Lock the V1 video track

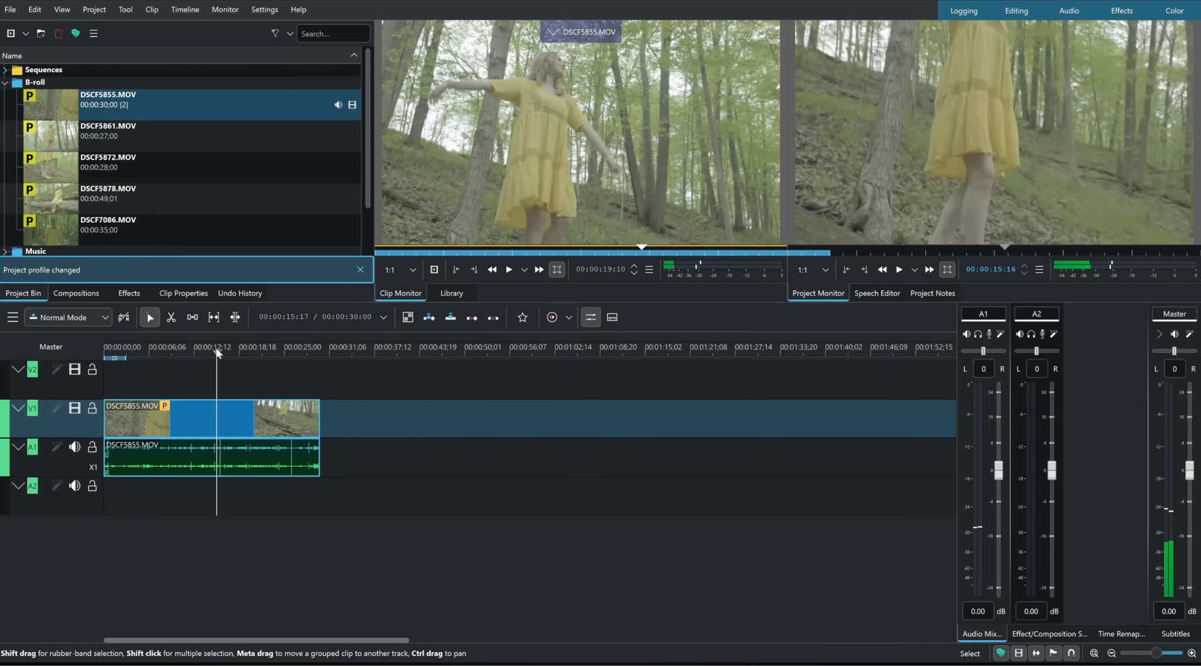point(93,408)
